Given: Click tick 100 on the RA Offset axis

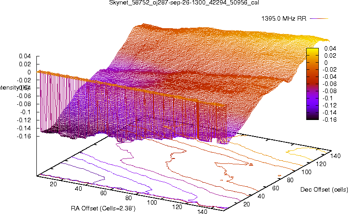Looking at the screenshot, I should point(152,202).
